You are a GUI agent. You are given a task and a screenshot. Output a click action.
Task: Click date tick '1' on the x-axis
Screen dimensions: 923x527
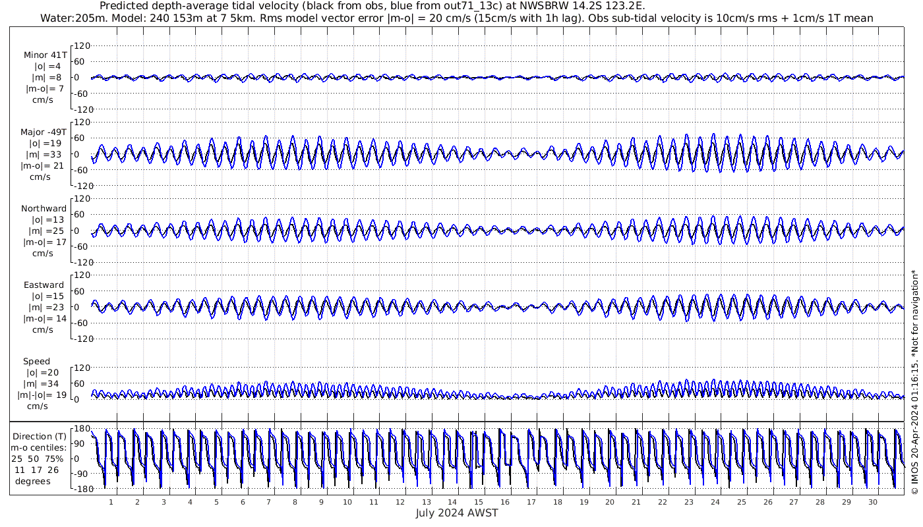[x=111, y=502]
